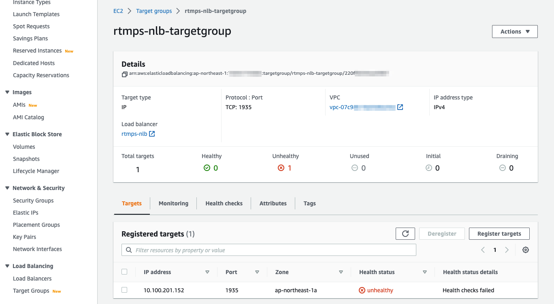Open Elastic IPs in sidebar
The width and height of the screenshot is (554, 304).
click(x=26, y=213)
